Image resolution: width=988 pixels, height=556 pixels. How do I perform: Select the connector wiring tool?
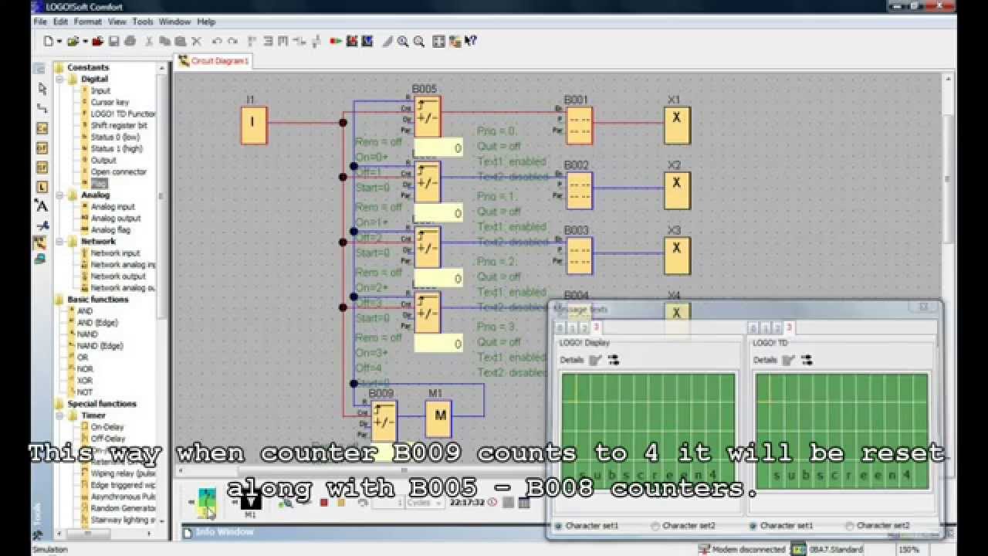(42, 108)
